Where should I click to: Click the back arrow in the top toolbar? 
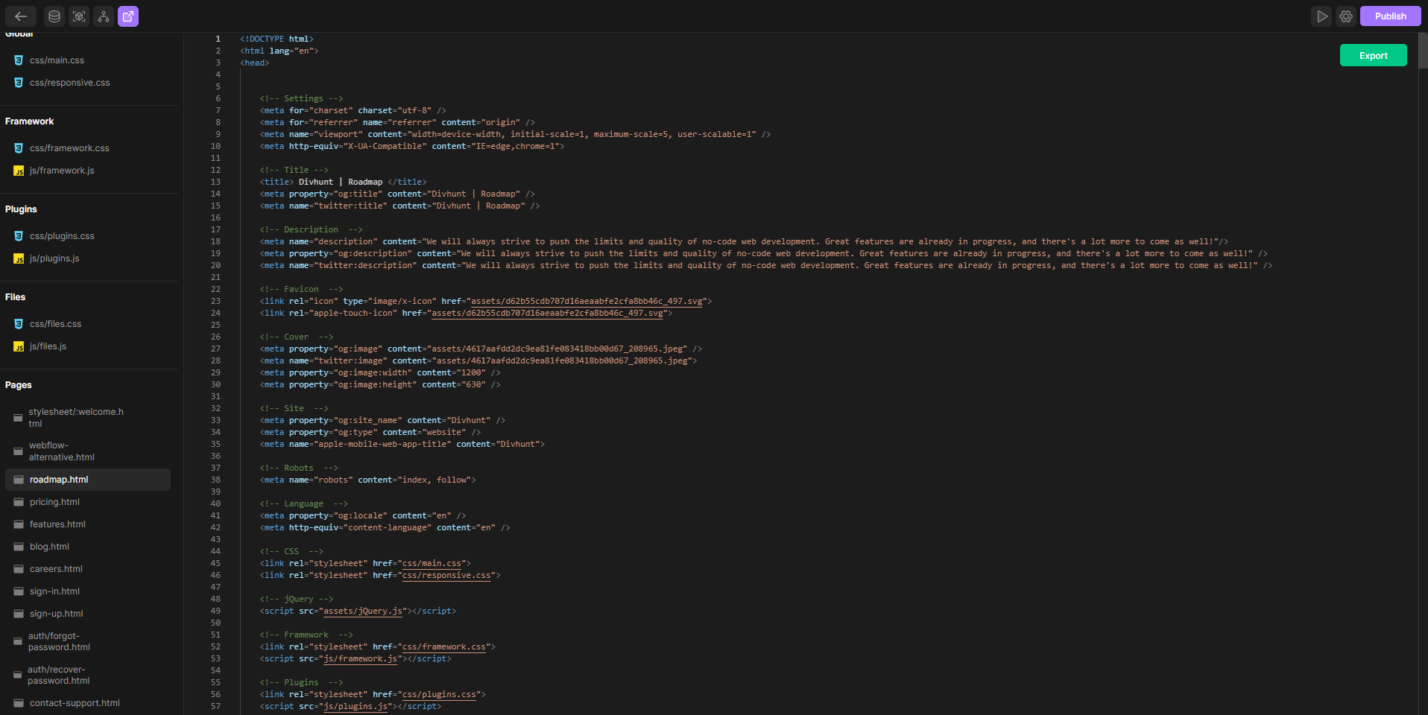(20, 16)
